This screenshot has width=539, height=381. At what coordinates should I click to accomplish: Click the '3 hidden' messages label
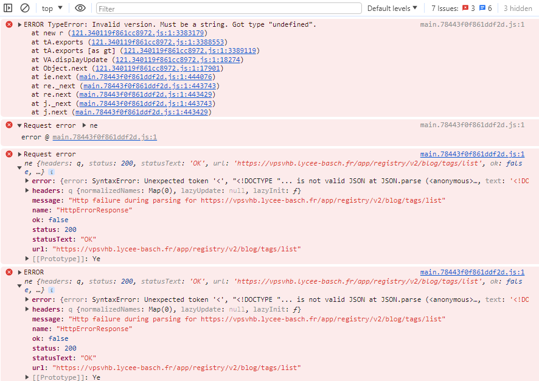[x=518, y=9]
